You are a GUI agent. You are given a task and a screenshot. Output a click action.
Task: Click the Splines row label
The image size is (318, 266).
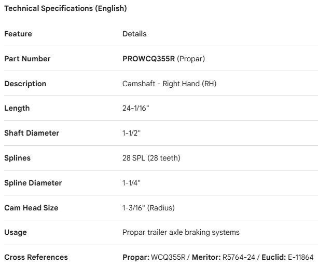click(x=18, y=158)
